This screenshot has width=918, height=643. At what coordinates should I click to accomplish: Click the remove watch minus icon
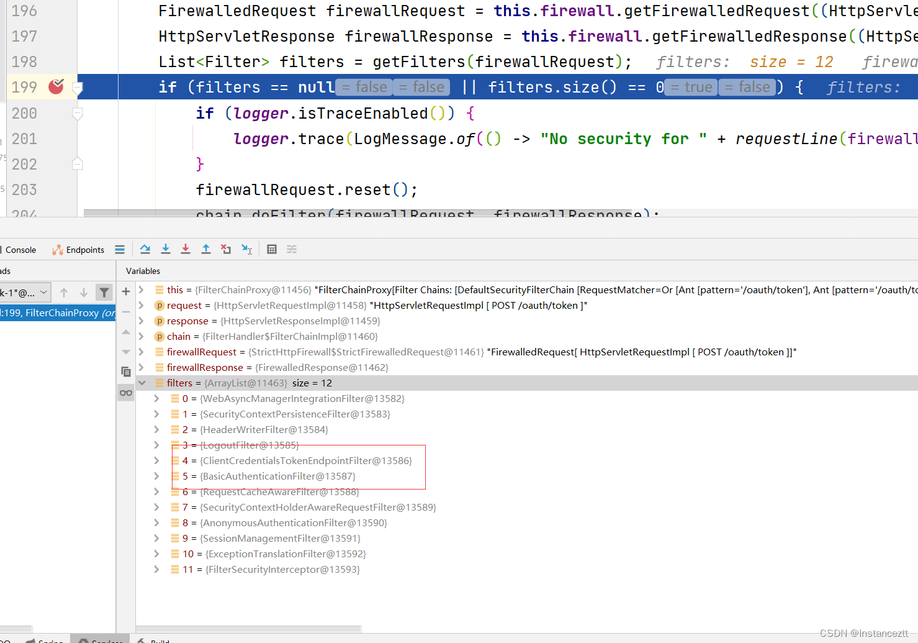pyautogui.click(x=126, y=312)
